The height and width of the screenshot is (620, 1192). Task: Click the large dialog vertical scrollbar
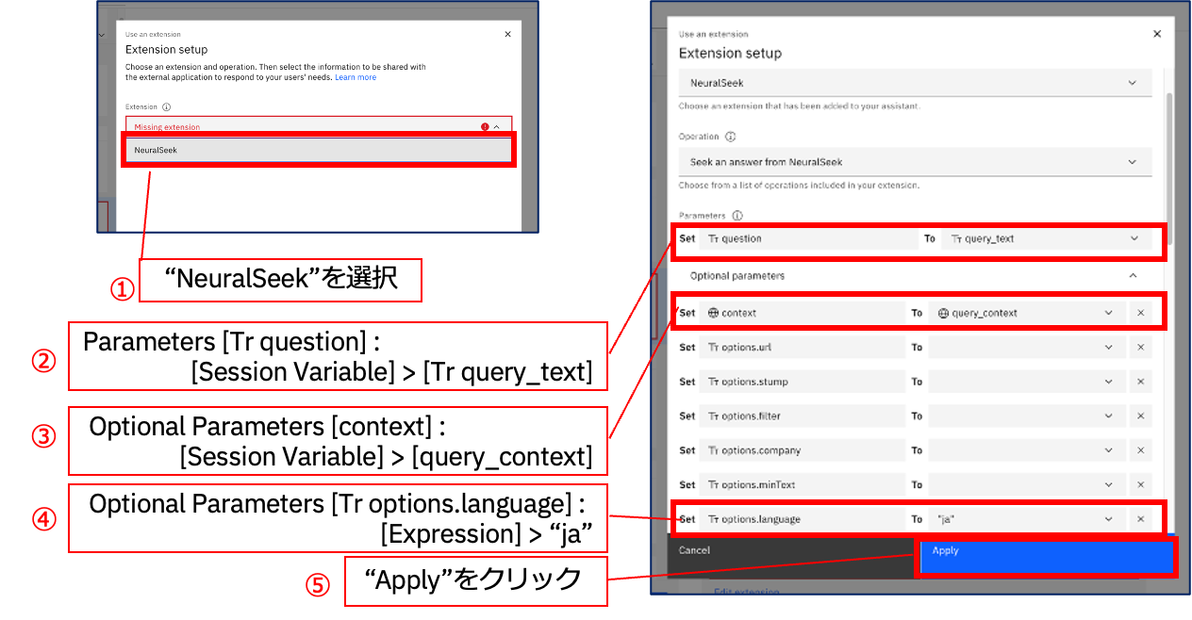[x=1170, y=170]
